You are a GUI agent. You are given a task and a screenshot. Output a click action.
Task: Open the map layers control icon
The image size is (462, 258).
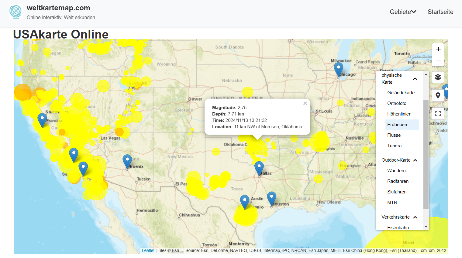(438, 77)
